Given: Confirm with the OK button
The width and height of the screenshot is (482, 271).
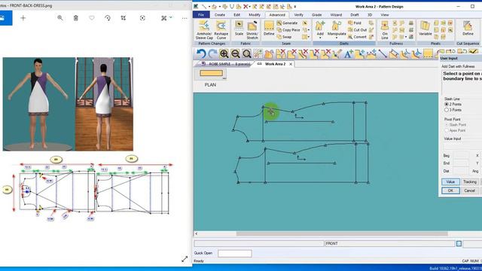Looking at the screenshot, I should point(450,190).
